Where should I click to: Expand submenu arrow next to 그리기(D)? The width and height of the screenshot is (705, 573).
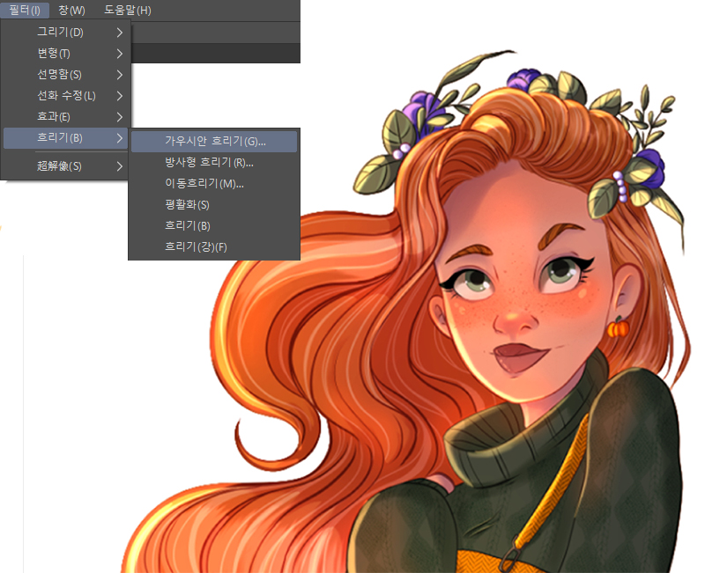click(x=120, y=33)
